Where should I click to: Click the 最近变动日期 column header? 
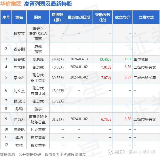tap(79, 17)
